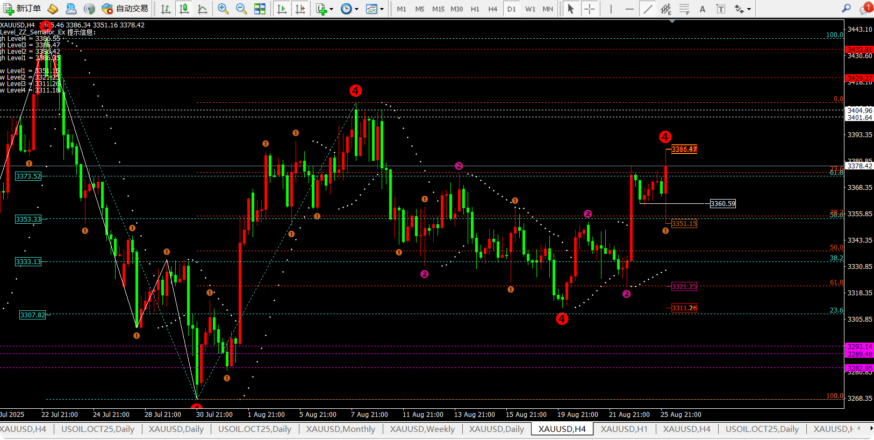Select the vertical line drawing tool
The width and height of the screenshot is (874, 440).
(x=611, y=9)
